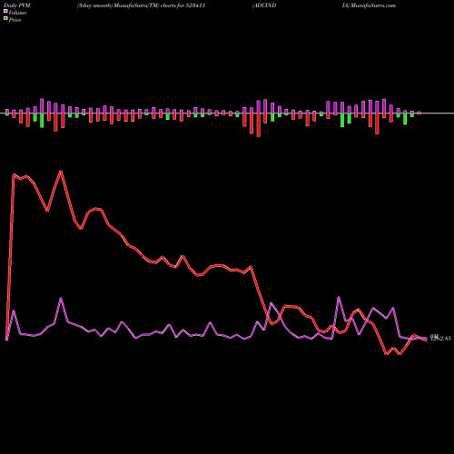
Task: Click the Price legend color swatch
Action: coord(5,18)
